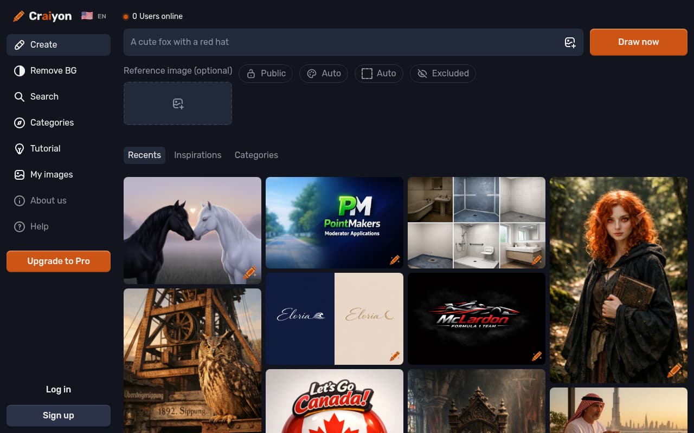
Task: Open the Auto style palette dropdown
Action: click(x=324, y=74)
